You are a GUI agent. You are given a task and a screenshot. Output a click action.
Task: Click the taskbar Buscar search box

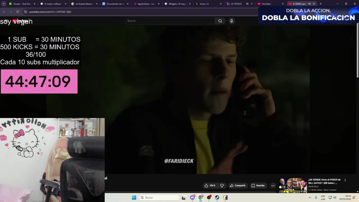tap(159, 198)
